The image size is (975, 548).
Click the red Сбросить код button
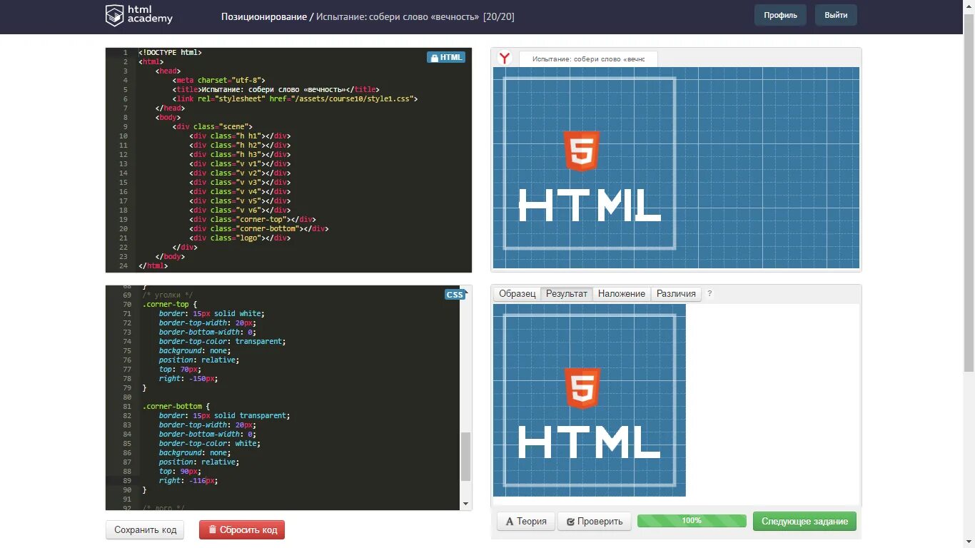click(x=241, y=530)
